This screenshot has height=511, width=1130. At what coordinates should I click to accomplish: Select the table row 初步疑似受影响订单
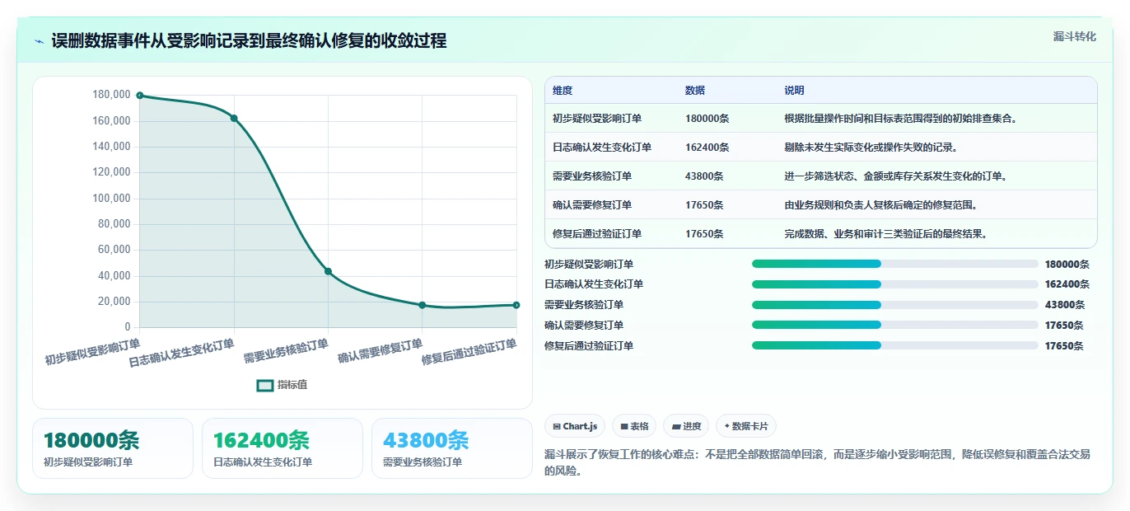821,118
